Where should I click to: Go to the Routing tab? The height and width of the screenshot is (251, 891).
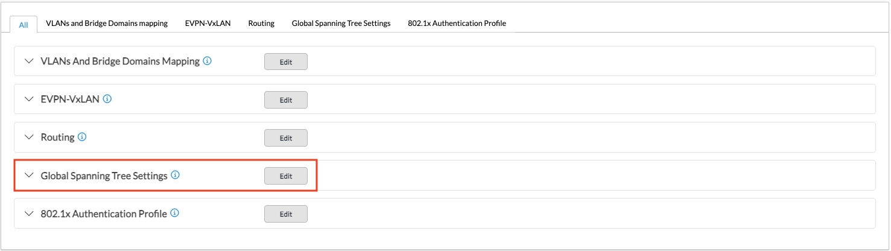point(261,24)
